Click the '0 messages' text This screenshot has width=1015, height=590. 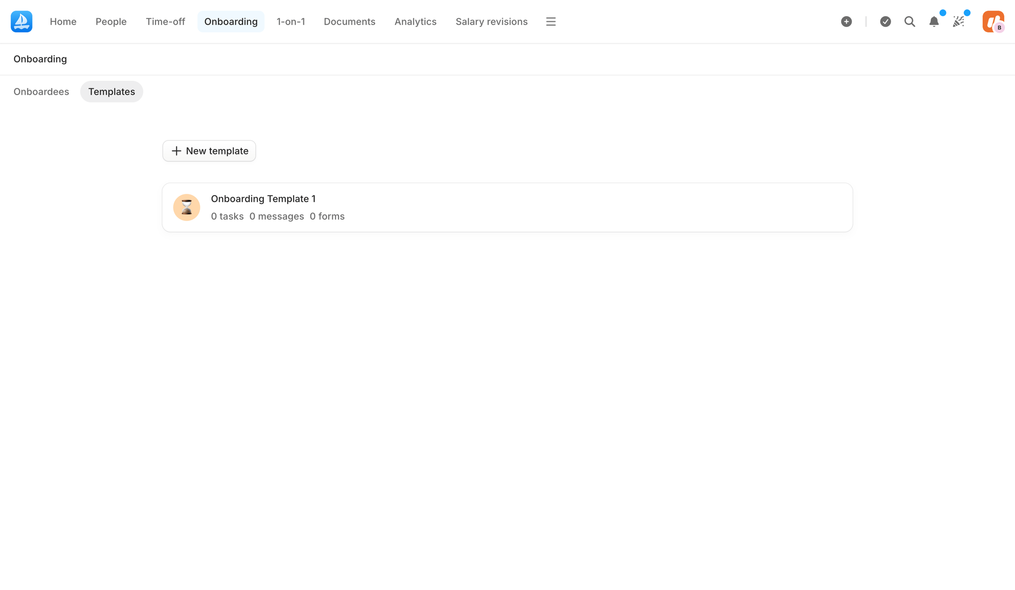[277, 216]
